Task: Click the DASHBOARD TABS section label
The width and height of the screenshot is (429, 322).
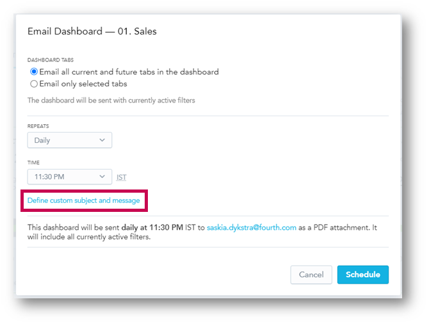Action: click(x=51, y=60)
